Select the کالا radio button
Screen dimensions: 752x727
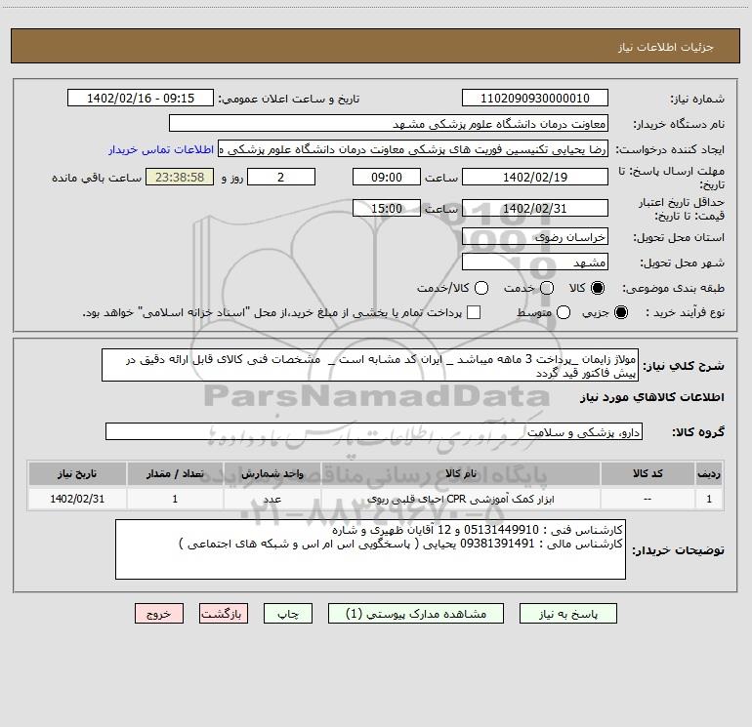point(598,288)
